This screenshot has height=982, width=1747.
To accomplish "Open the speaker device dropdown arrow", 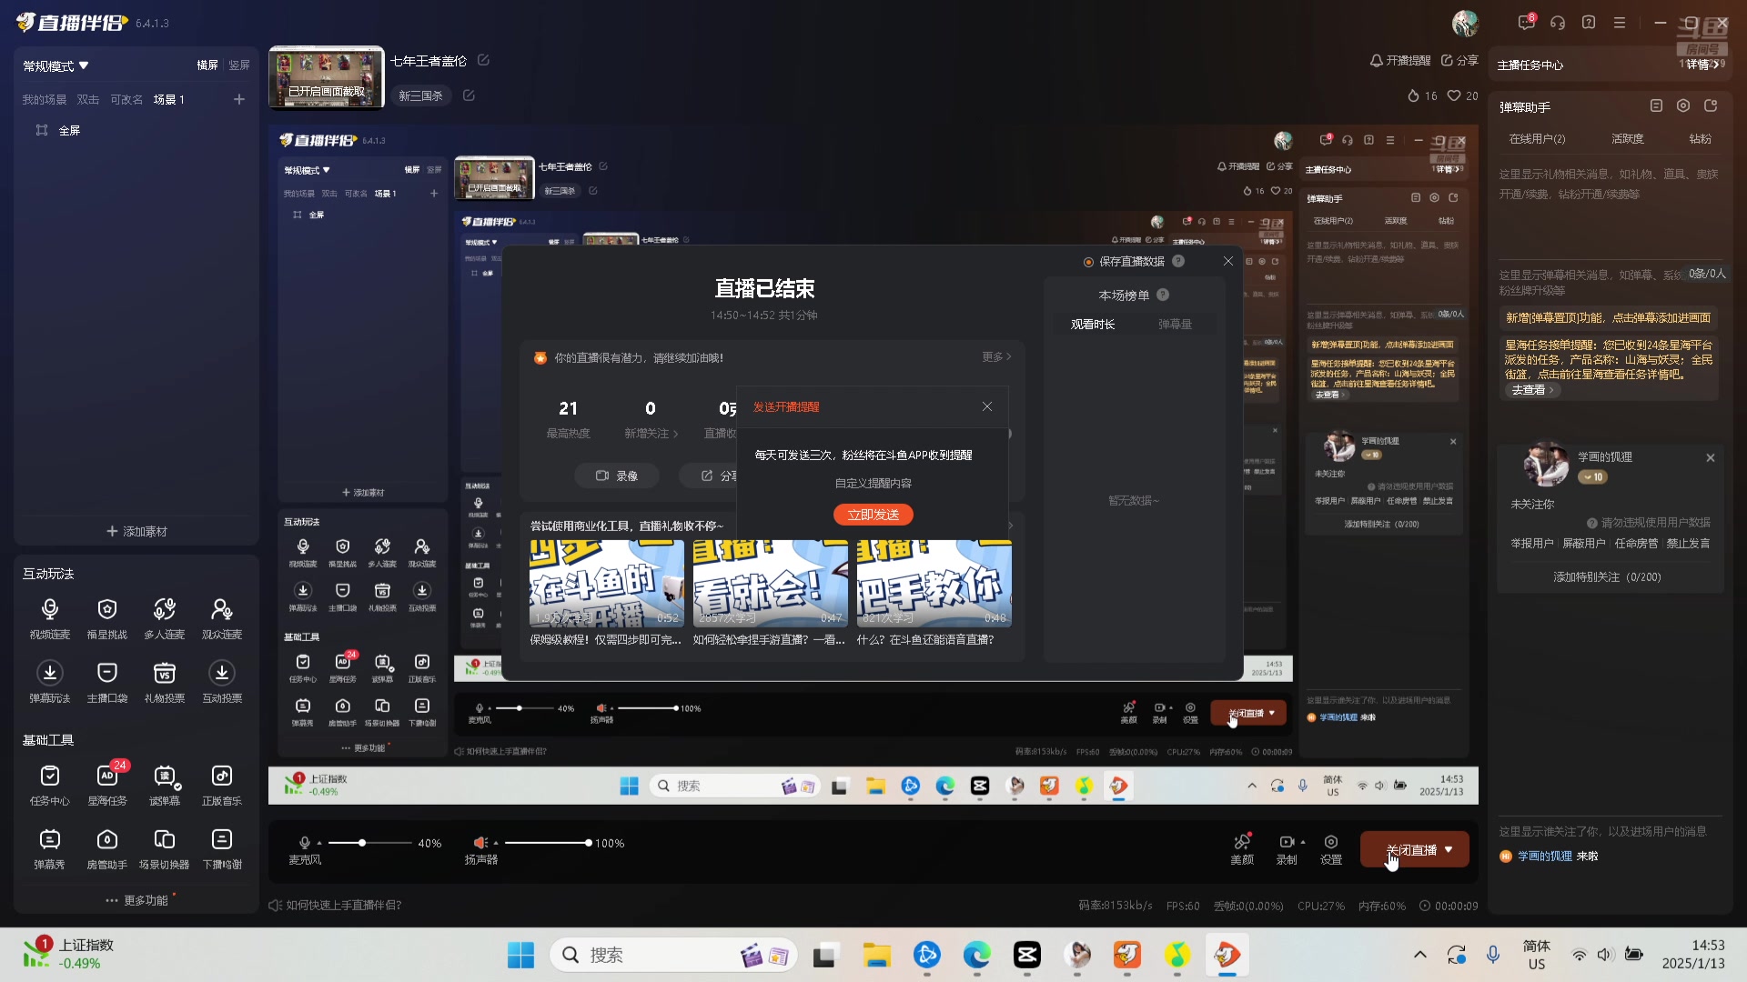I will tap(496, 843).
